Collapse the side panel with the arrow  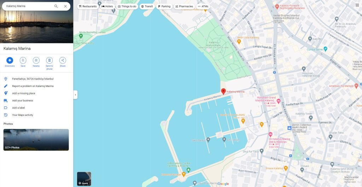click(x=76, y=95)
